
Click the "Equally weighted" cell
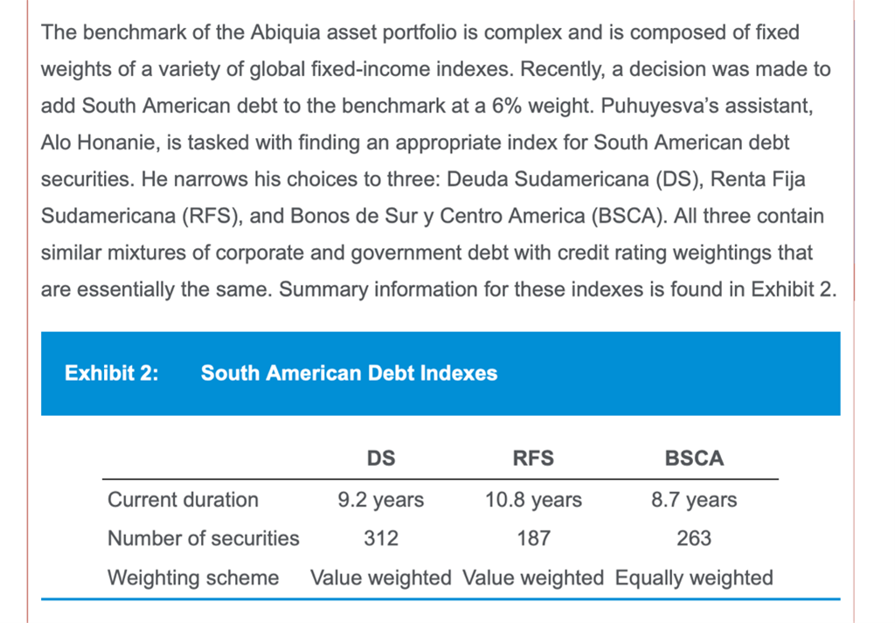(694, 578)
